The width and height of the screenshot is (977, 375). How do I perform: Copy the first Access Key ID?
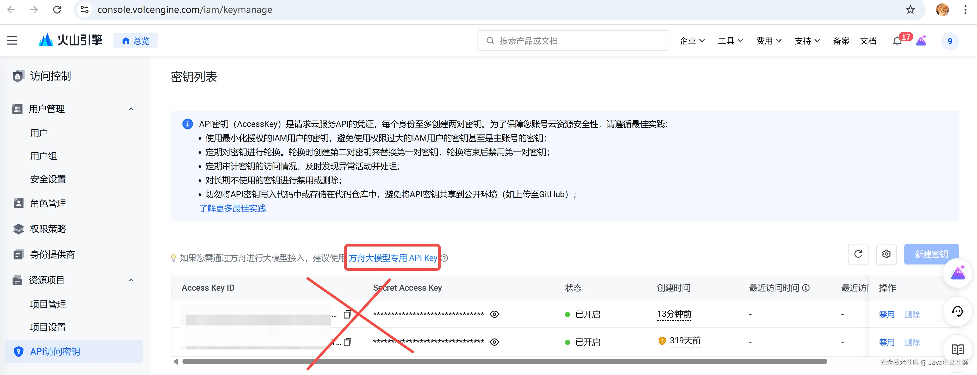coord(347,314)
